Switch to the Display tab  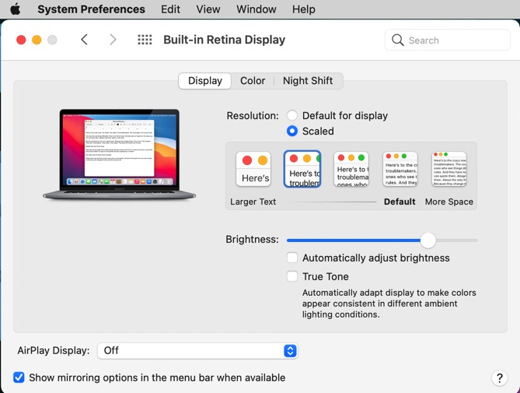click(204, 81)
